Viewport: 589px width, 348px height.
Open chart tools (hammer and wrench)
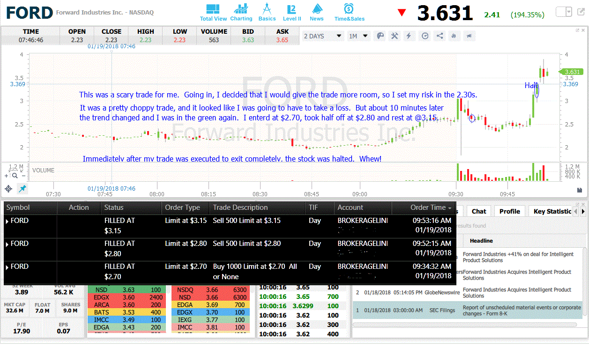(395, 36)
